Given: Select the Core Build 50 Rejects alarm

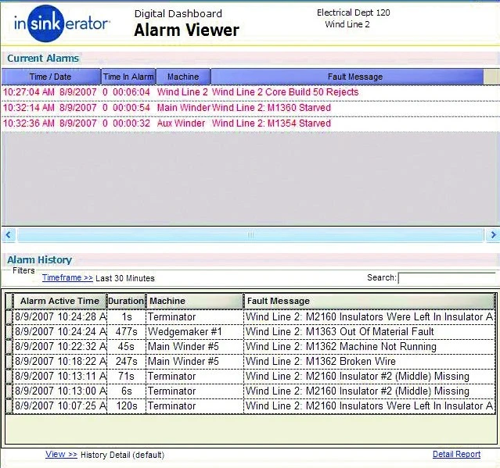Looking at the screenshot, I should click(250, 92).
